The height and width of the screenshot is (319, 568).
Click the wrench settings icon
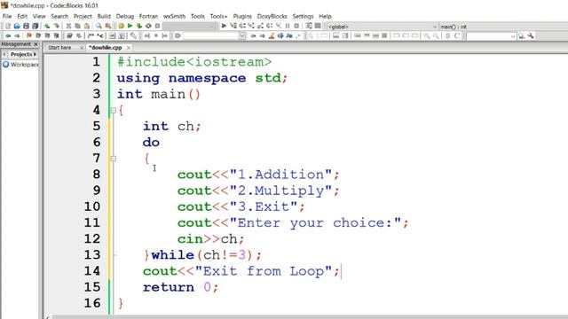[x=531, y=35]
